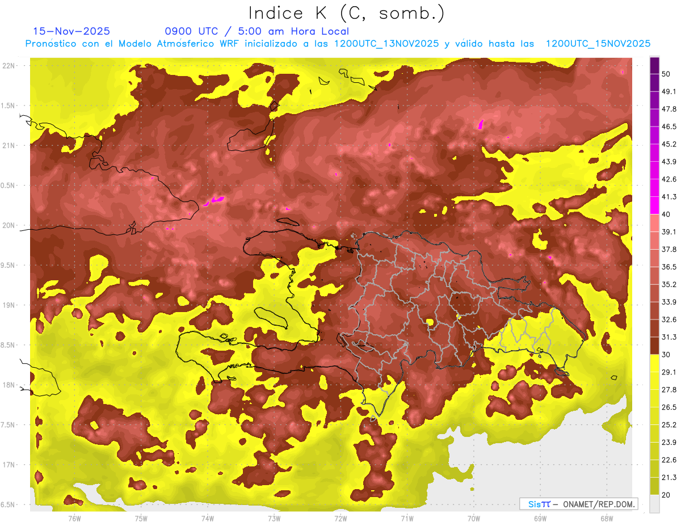Click the latitude label "20N"
Image resolution: width=681 pixels, height=526 pixels.
click(x=10, y=225)
